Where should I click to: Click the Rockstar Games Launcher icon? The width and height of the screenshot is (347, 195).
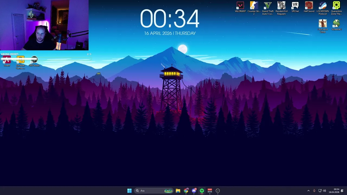20,63
